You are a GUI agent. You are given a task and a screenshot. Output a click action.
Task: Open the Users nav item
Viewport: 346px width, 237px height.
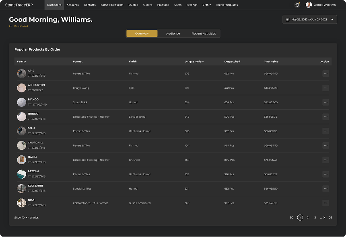[x=178, y=5]
